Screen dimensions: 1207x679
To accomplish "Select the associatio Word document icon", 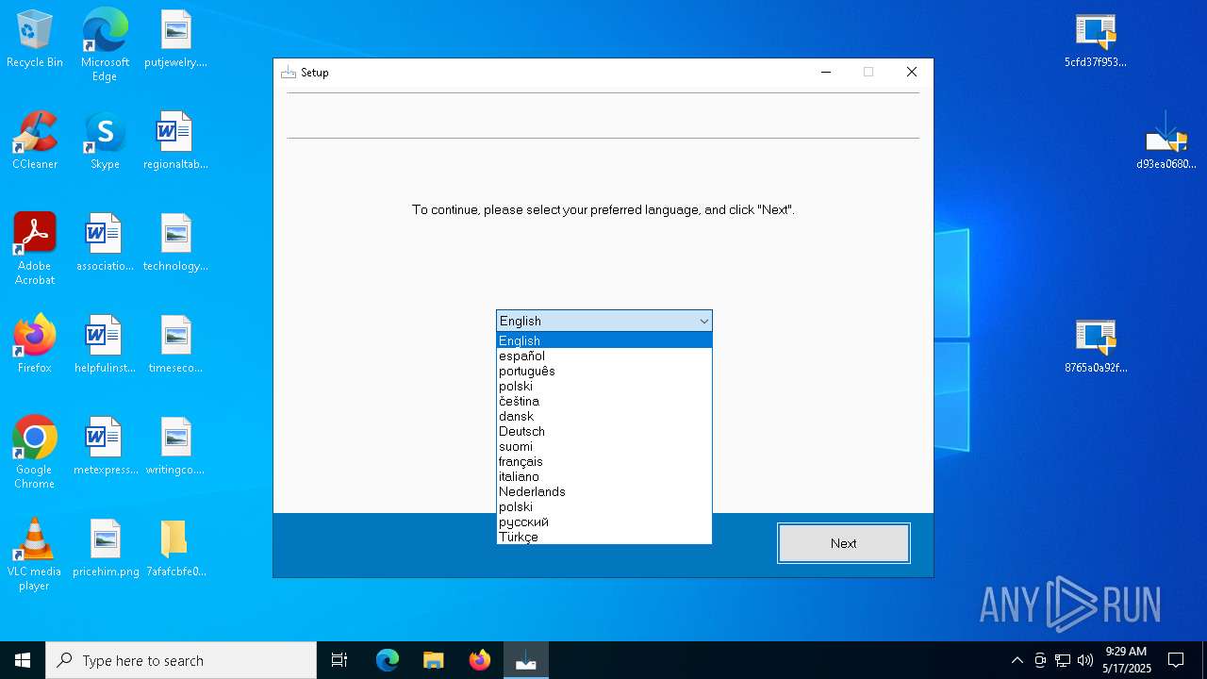I will coord(105,243).
